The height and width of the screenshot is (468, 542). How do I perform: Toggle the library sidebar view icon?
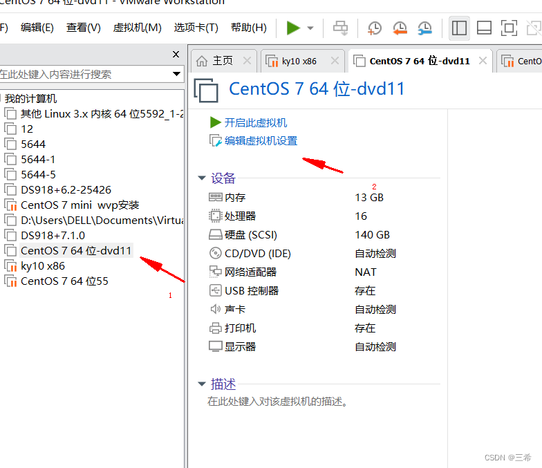coord(459,28)
